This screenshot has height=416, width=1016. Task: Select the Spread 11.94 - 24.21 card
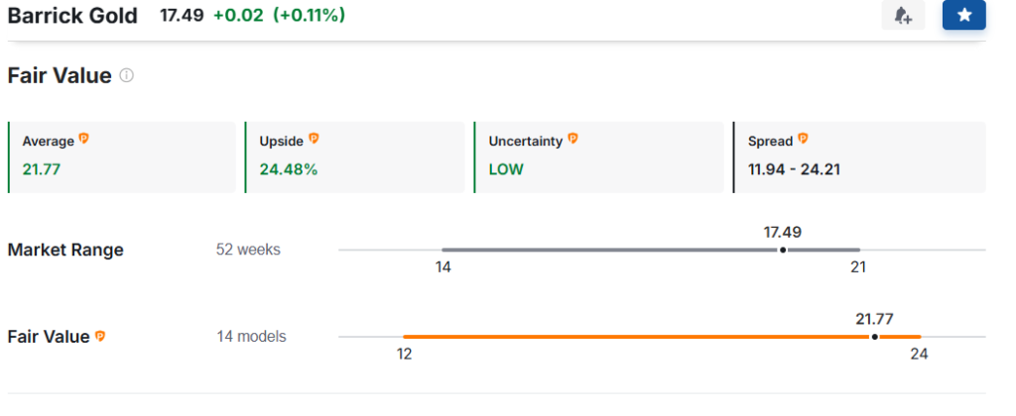coord(859,157)
